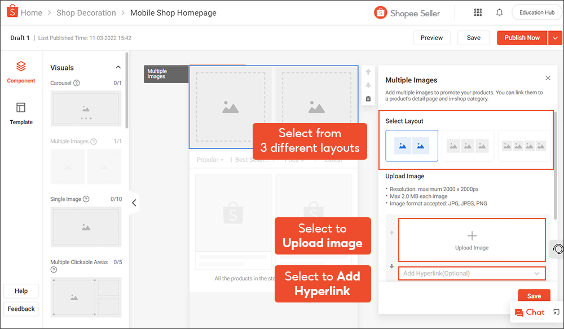The width and height of the screenshot is (564, 329).
Task: Click the Upload Image area
Action: 472,239
